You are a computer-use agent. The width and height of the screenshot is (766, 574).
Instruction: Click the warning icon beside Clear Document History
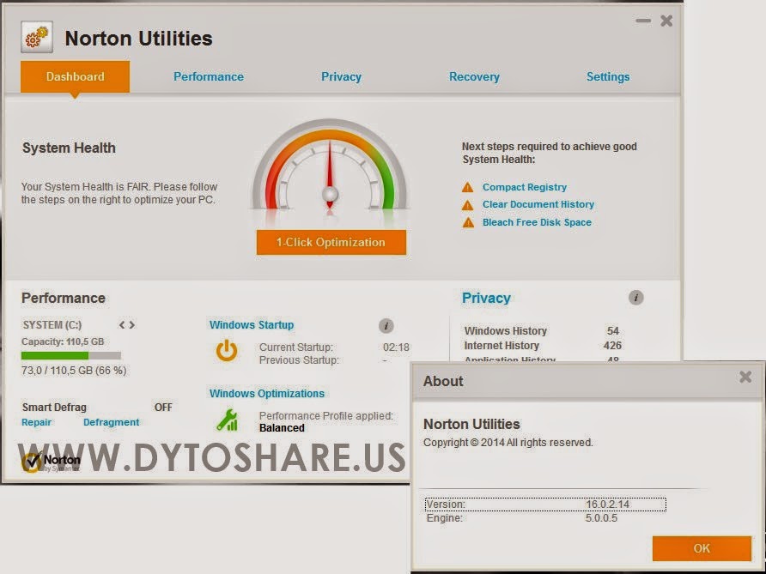coord(467,205)
